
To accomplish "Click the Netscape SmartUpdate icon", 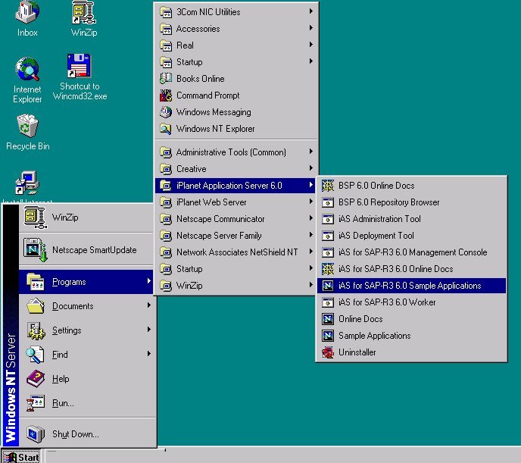I will point(35,249).
